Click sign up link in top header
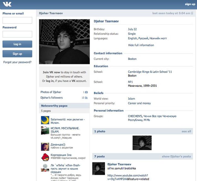This screenshot has height=181, width=197. (x=190, y=4)
